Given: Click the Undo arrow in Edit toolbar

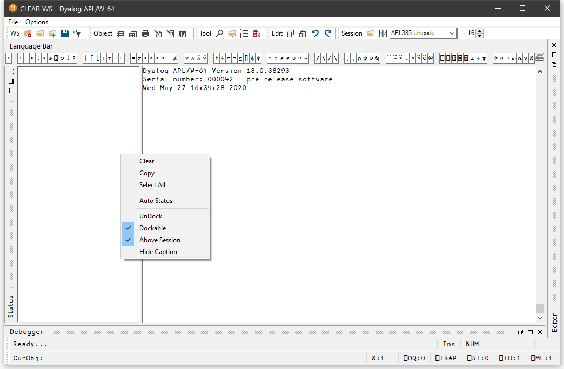Looking at the screenshot, I should tap(315, 33).
